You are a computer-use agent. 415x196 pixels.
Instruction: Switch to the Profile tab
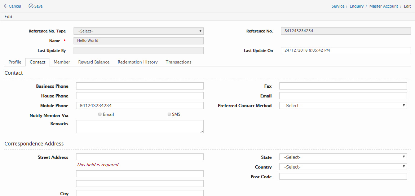pos(15,62)
